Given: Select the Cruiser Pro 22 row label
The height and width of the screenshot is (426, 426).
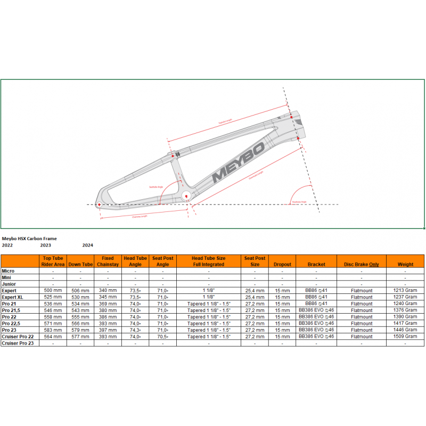Looking at the screenshot, I should [x=19, y=337].
